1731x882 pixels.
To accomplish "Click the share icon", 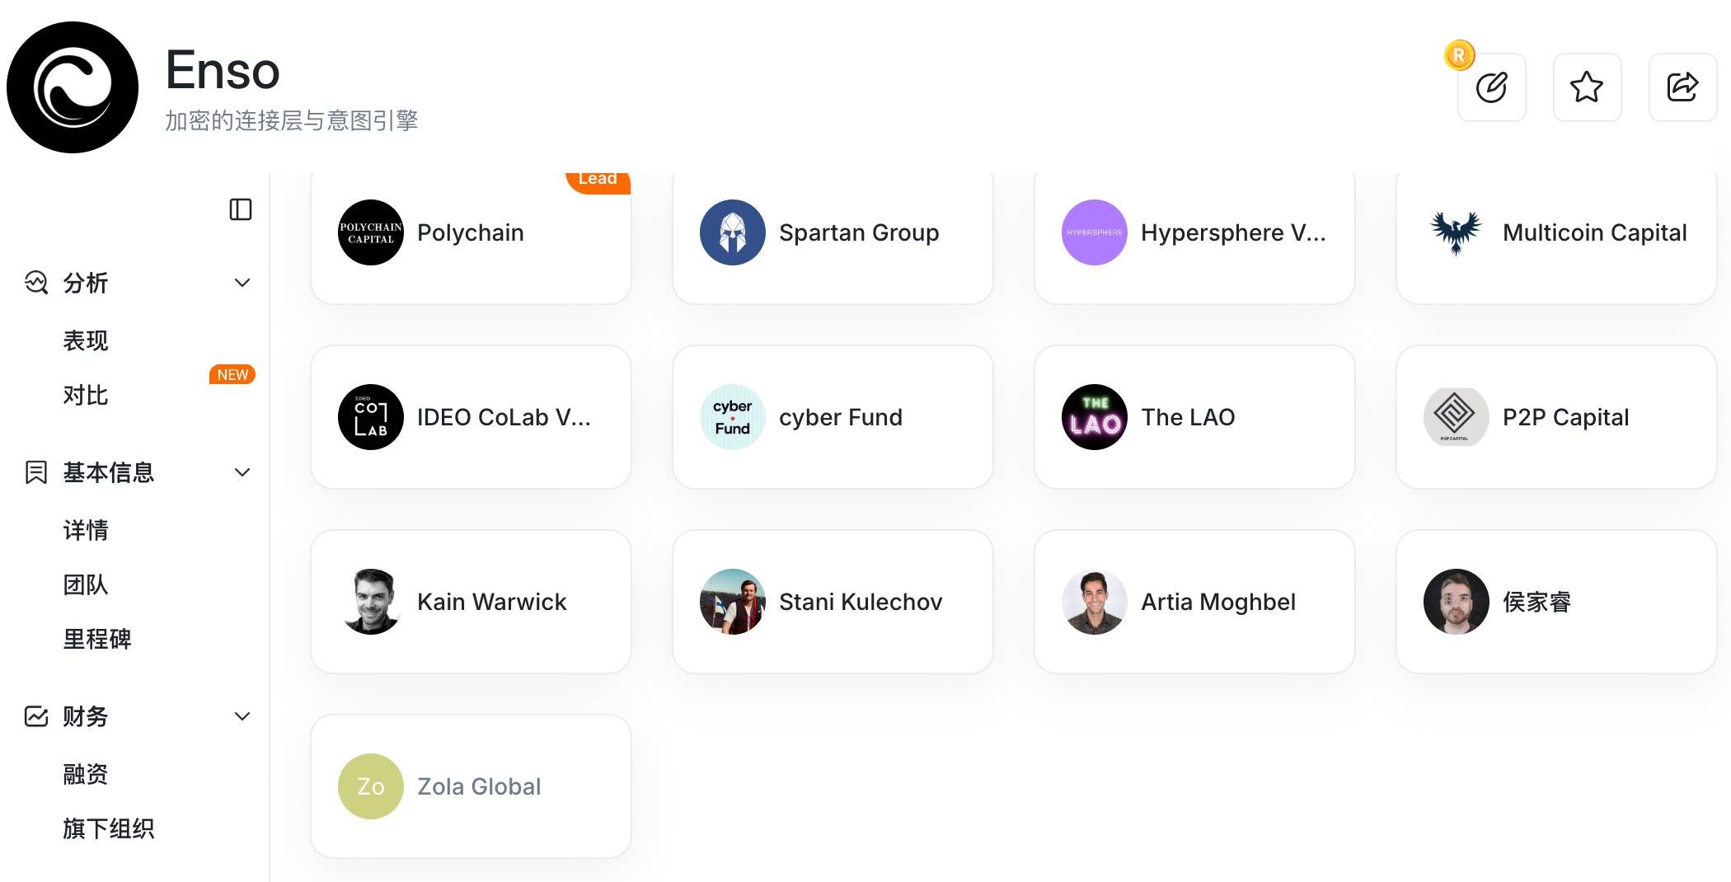I will [1682, 87].
